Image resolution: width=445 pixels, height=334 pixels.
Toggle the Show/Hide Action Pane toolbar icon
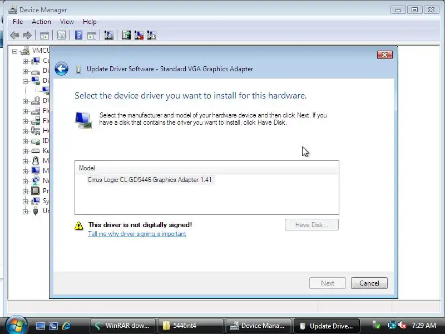(x=92, y=36)
